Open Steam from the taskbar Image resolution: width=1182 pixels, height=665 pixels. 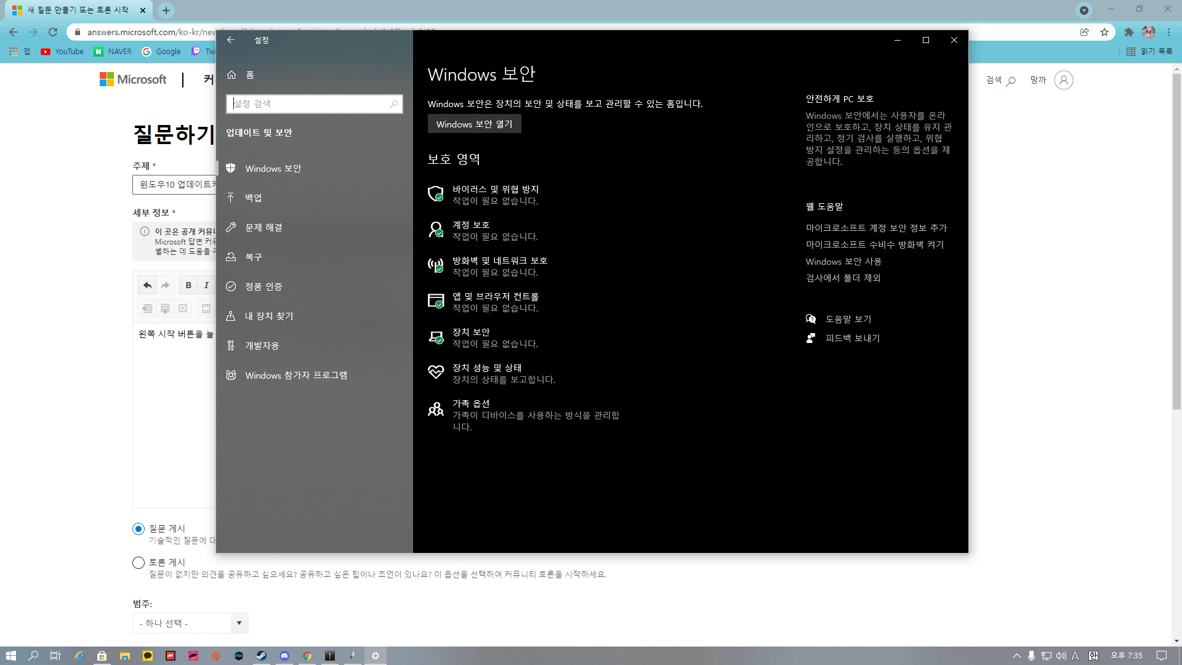262,656
